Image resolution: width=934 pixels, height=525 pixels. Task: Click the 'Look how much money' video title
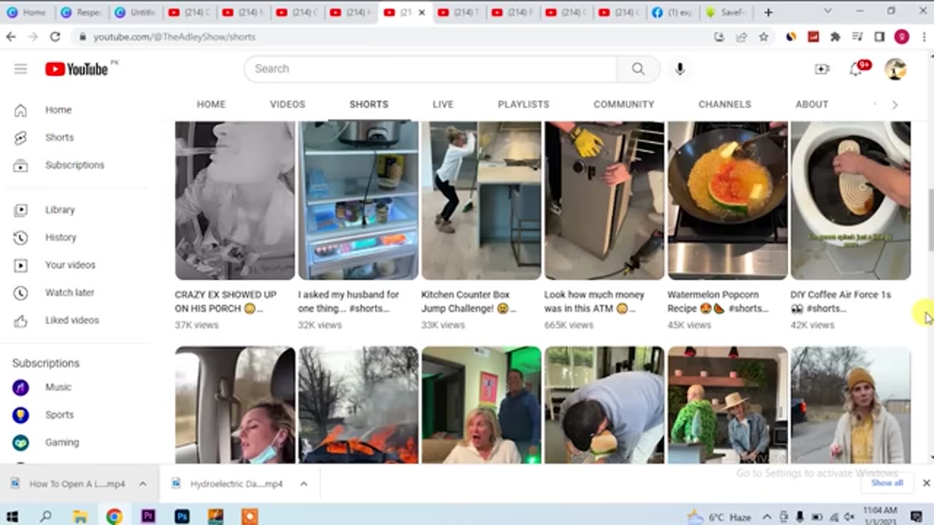(x=595, y=301)
